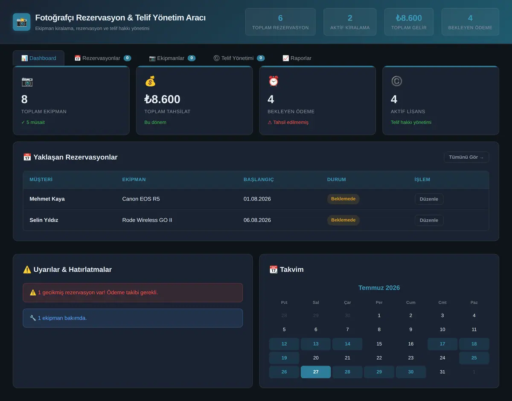This screenshot has width=512, height=401.
Task: Click the alarm clock icon on Bekleyen Ödeme card
Action: tap(273, 81)
